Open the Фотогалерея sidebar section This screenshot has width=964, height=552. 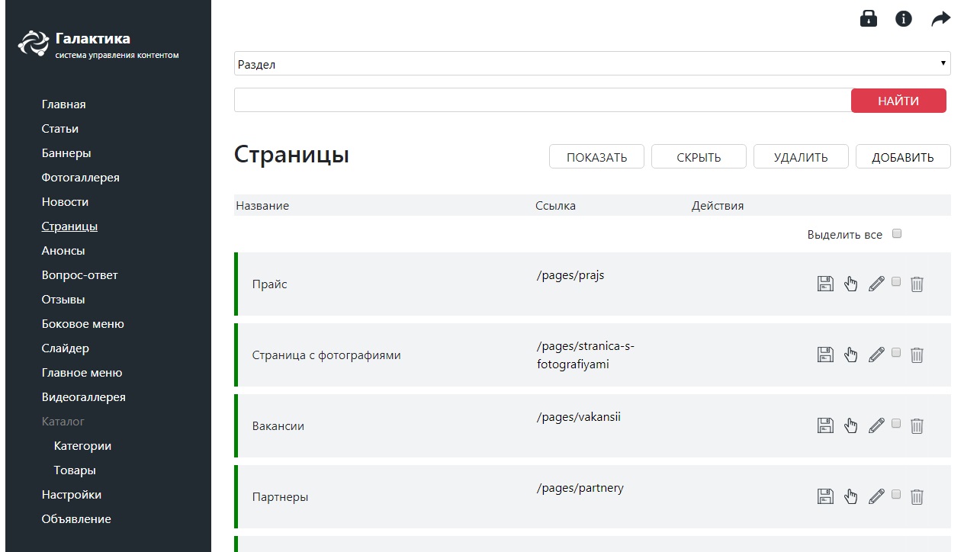81,178
